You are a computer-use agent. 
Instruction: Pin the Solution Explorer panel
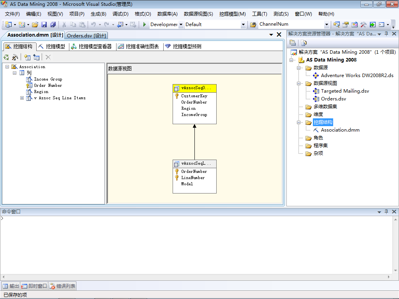(x=386, y=34)
